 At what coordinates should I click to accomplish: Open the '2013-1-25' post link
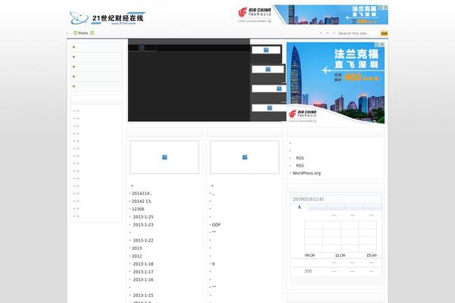[143, 217]
